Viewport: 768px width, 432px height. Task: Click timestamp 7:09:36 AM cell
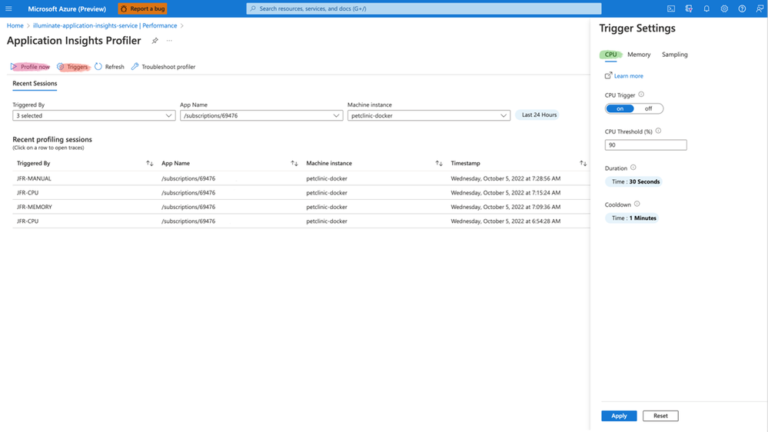(x=506, y=207)
